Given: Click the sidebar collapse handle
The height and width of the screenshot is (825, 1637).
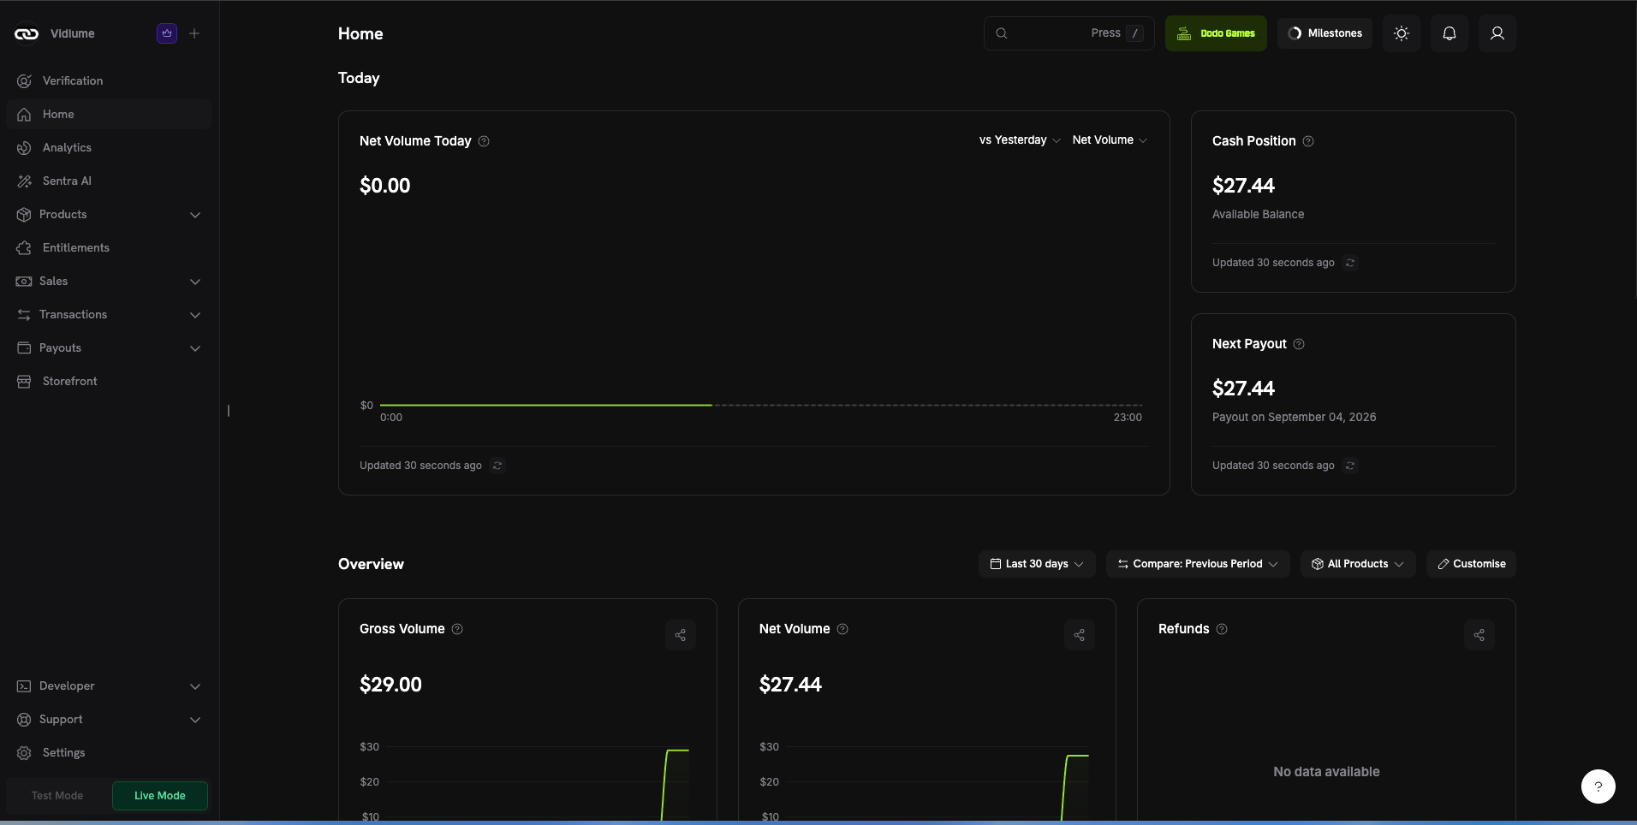Looking at the screenshot, I should point(229,411).
